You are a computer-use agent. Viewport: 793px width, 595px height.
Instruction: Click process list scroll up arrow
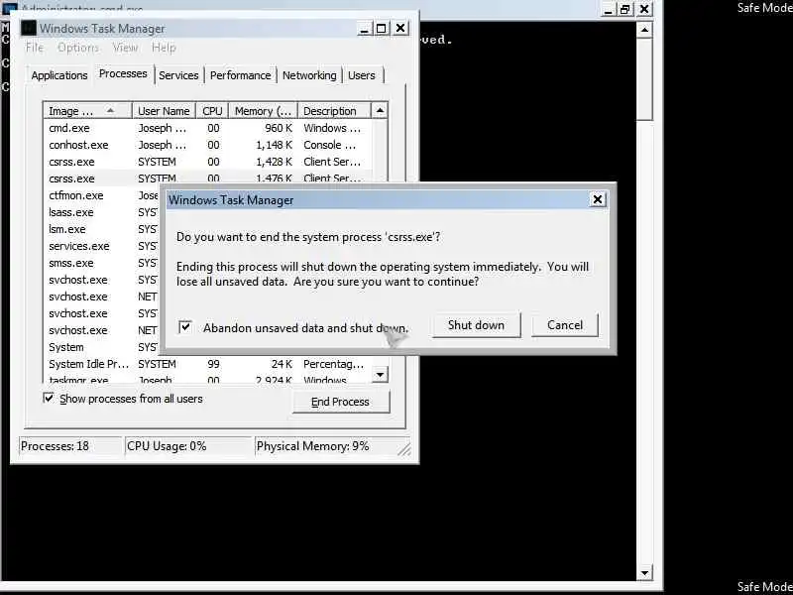coord(380,110)
